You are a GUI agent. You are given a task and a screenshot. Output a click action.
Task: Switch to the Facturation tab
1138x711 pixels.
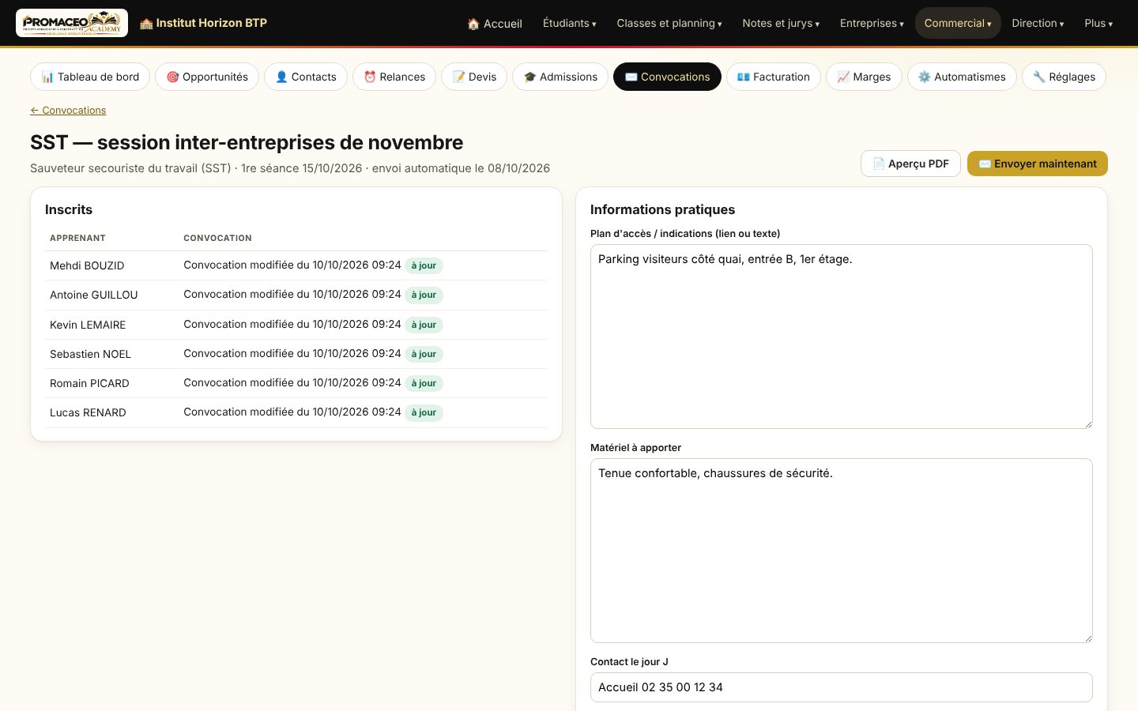click(774, 77)
